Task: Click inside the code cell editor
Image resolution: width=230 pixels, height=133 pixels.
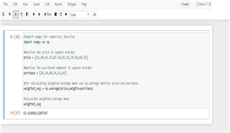Action: click(x=115, y=70)
